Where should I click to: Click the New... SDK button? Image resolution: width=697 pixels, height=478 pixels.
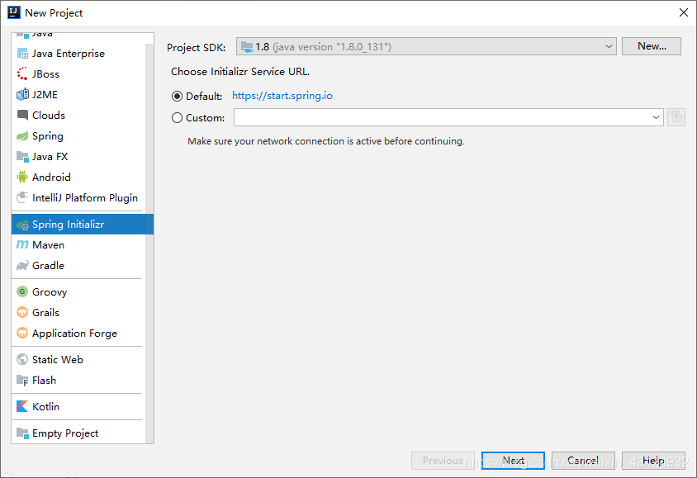coord(652,46)
